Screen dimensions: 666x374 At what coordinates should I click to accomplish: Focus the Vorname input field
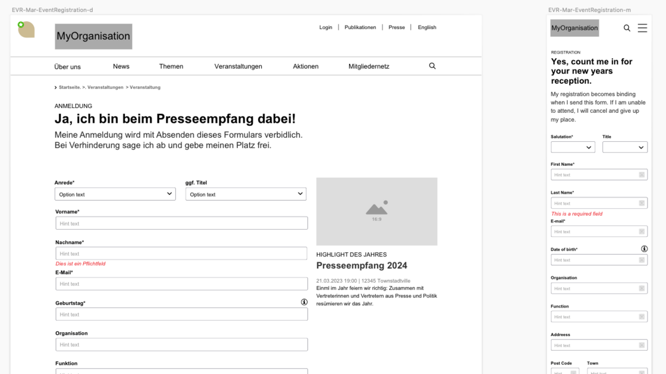coord(181,223)
